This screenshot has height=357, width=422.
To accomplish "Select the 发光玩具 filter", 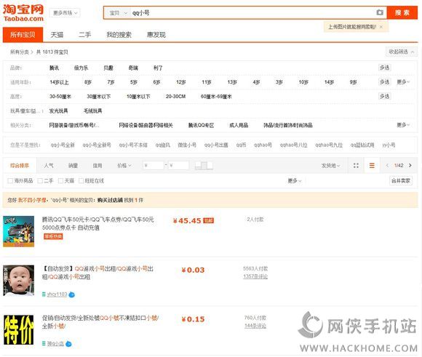I will 58,111.
